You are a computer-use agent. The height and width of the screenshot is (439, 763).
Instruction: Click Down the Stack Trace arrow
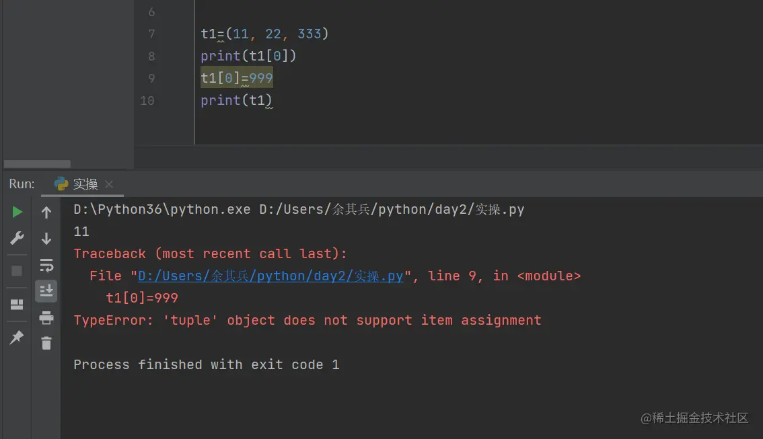46,238
